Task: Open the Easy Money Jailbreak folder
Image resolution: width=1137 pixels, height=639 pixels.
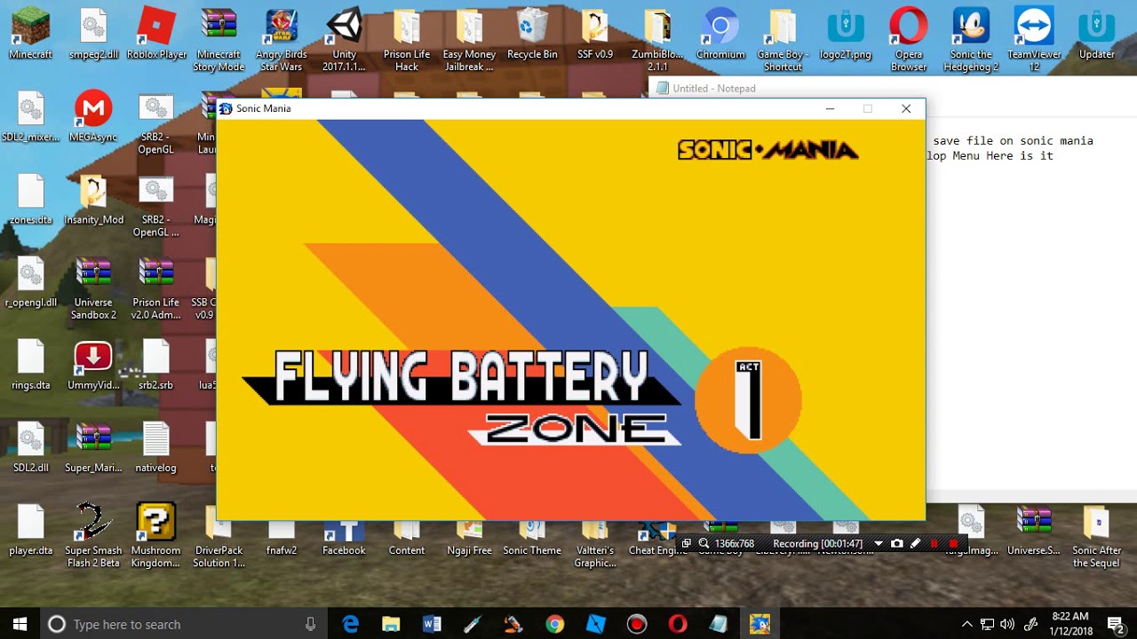Action: (x=469, y=41)
